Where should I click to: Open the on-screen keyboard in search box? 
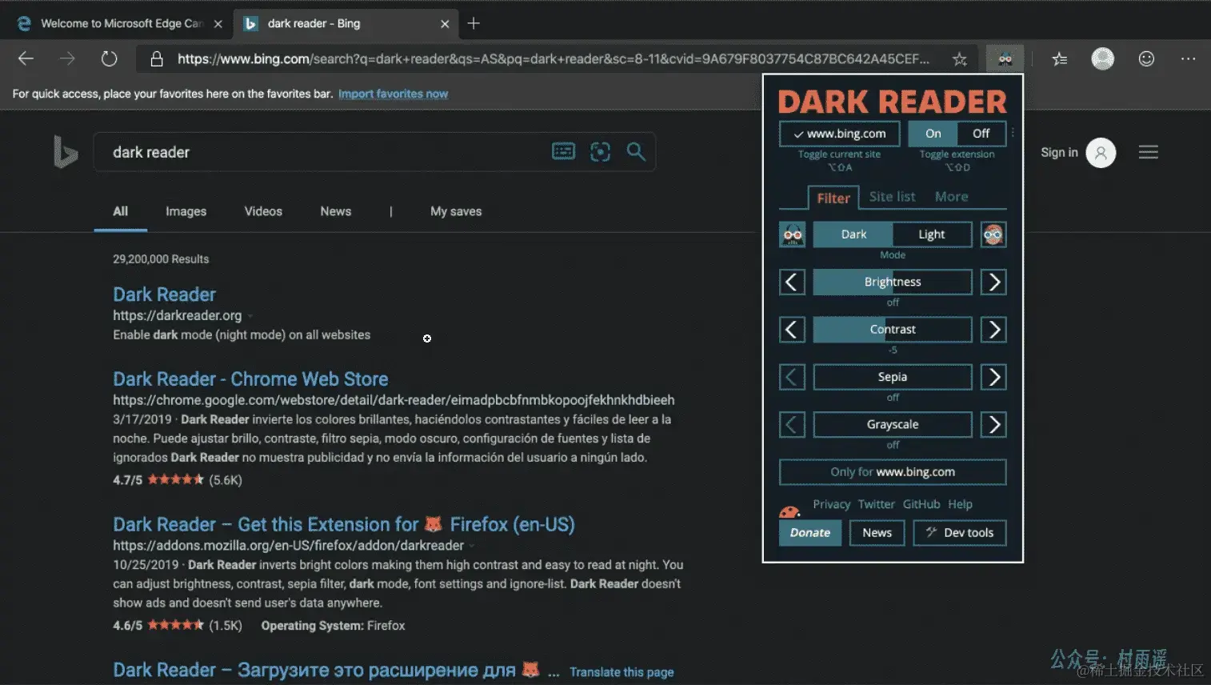pos(563,151)
